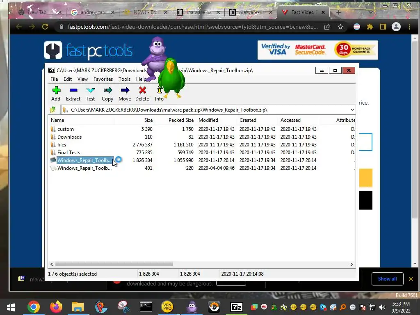Viewport: 420px width, 315px height.
Task: Open File Explorer from taskbar
Action: pos(78,307)
